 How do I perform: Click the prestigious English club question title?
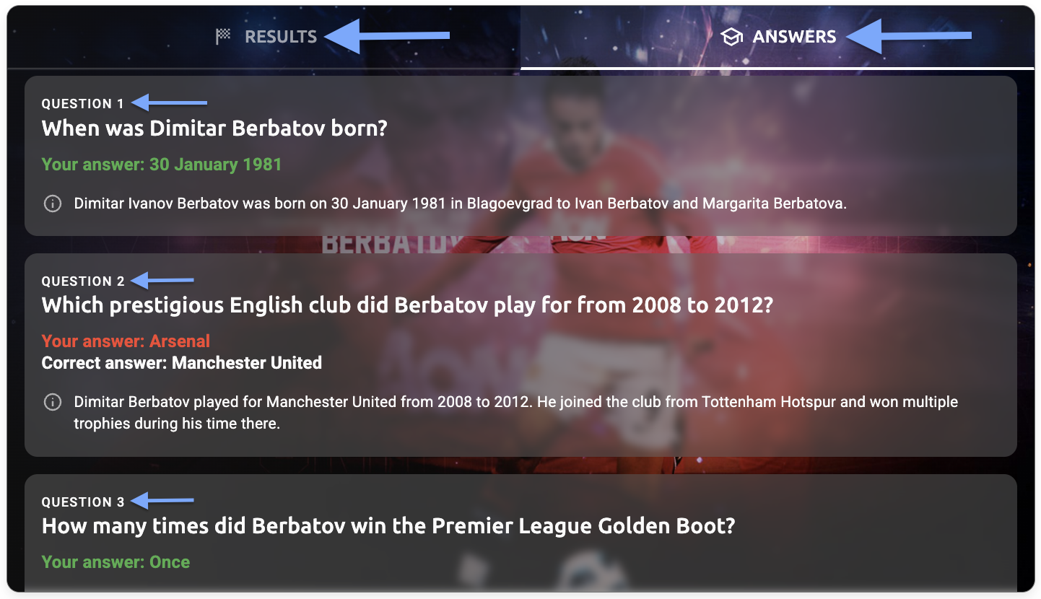pos(407,305)
